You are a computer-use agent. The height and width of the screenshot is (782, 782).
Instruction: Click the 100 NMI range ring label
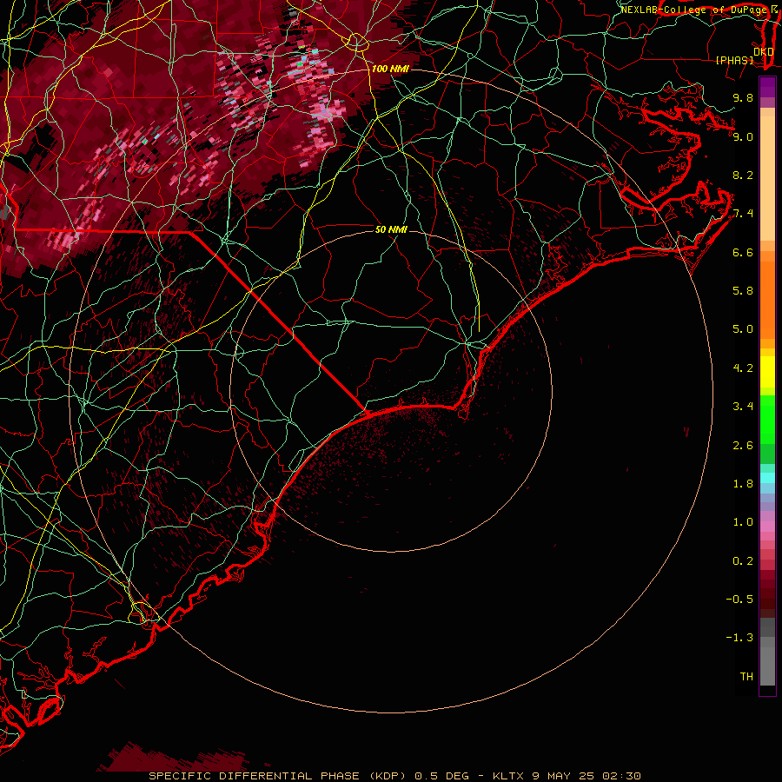point(390,69)
